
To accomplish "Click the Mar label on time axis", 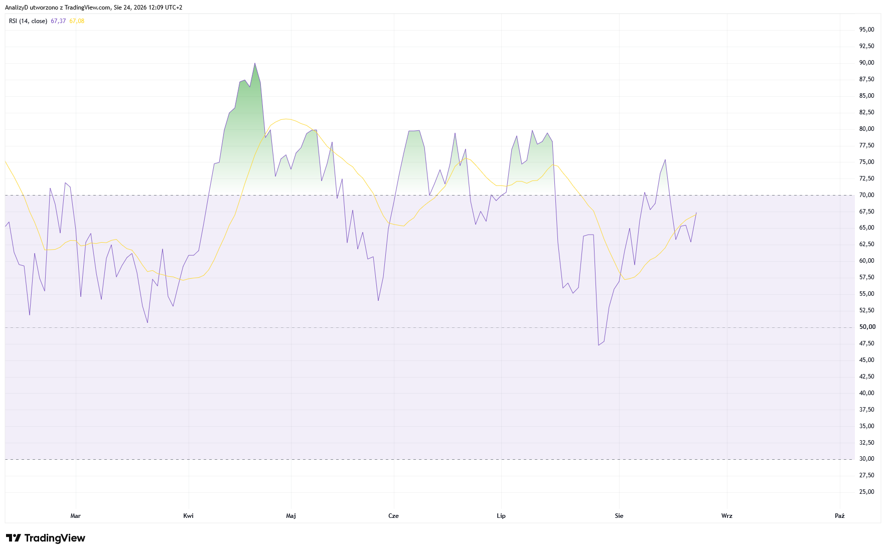I will click(76, 516).
